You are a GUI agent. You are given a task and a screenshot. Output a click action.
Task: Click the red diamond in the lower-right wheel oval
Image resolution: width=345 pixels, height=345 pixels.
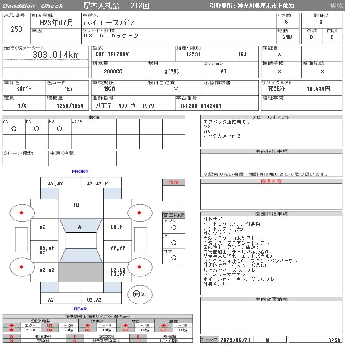(x=139, y=267)
